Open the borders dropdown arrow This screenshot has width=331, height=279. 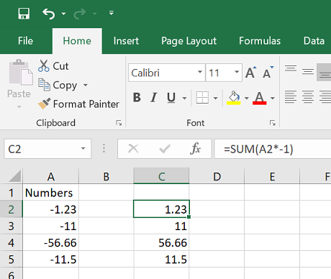tap(215, 98)
